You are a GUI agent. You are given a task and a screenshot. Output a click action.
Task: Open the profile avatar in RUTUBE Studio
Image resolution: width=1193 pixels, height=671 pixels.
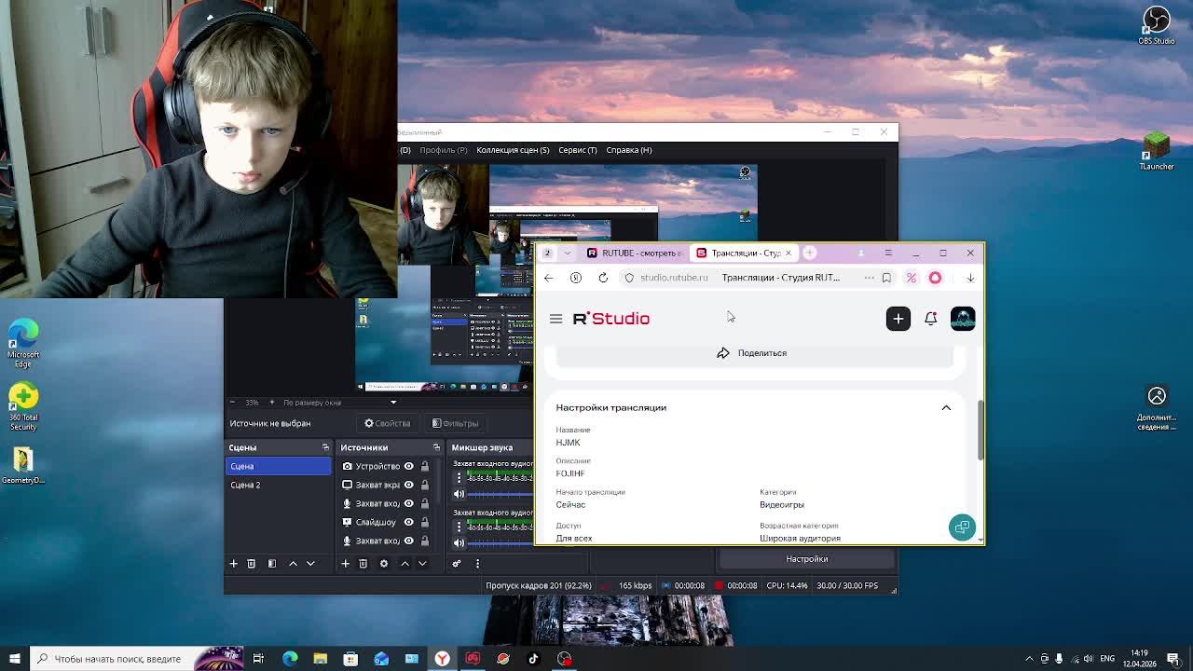tap(963, 319)
